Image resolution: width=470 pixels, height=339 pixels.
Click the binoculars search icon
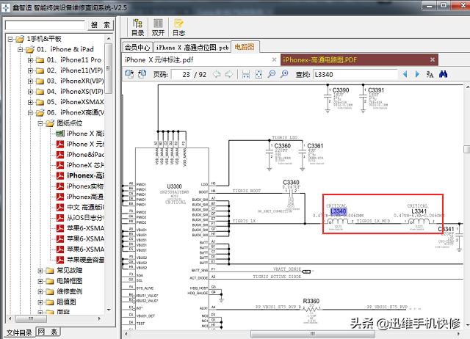click(x=443, y=74)
